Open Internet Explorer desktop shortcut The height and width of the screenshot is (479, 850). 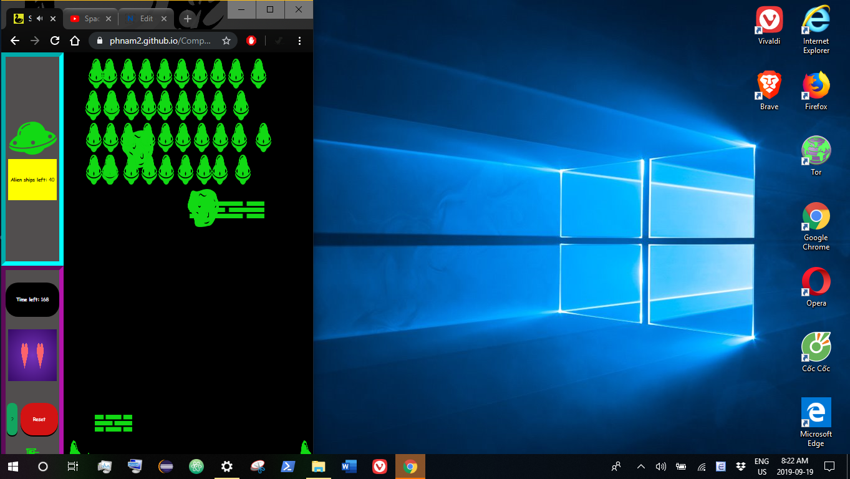(x=816, y=30)
